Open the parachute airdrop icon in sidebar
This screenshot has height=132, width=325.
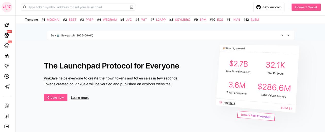(x=7, y=66)
